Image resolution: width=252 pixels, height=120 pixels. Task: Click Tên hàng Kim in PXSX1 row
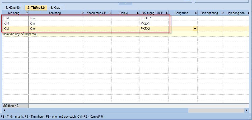tap(56, 23)
